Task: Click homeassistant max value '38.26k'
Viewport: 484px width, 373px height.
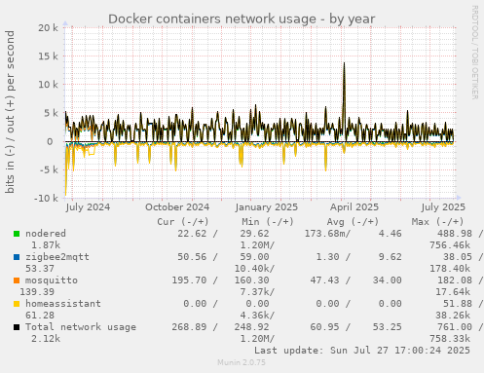Action: [x=453, y=316]
